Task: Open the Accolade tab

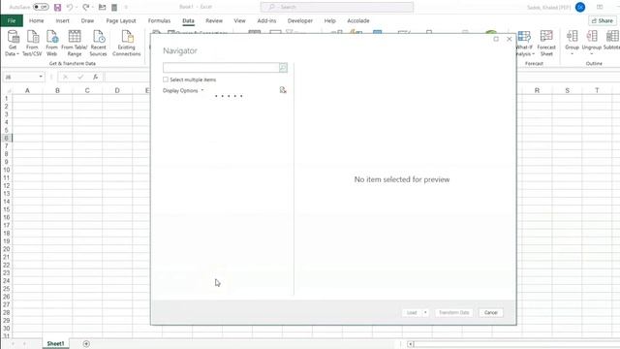Action: (x=358, y=20)
